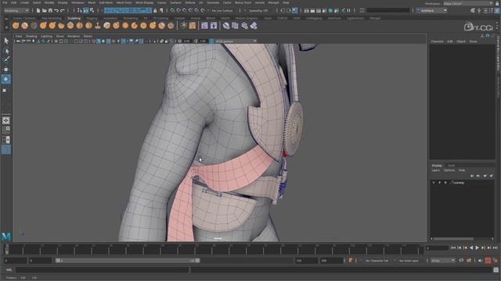This screenshot has height=281, width=501.
Task: Open the shelf options gear menu
Action: tap(6, 27)
